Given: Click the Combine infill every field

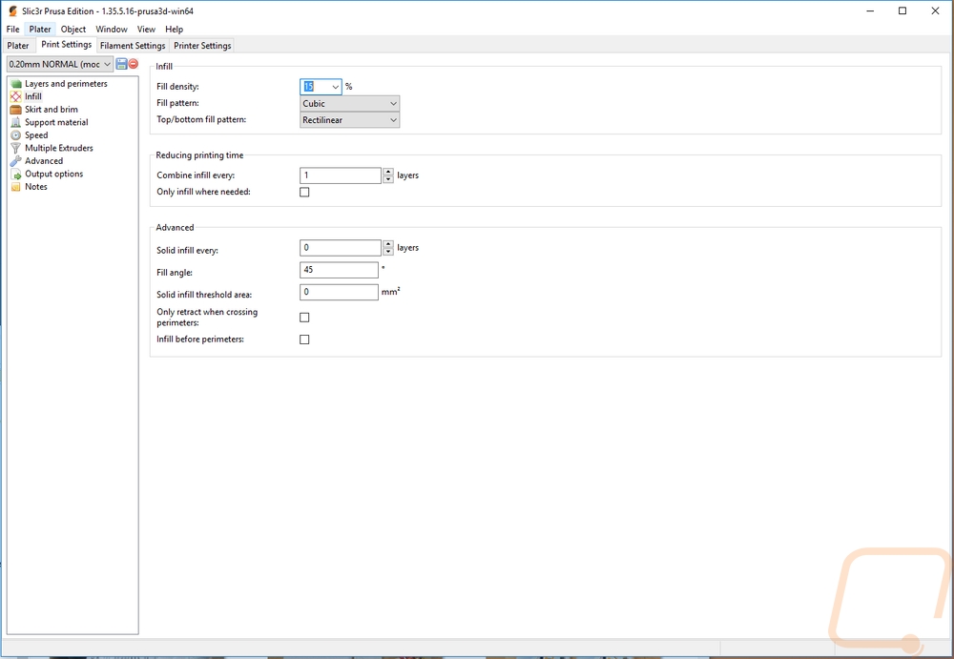Looking at the screenshot, I should point(341,175).
